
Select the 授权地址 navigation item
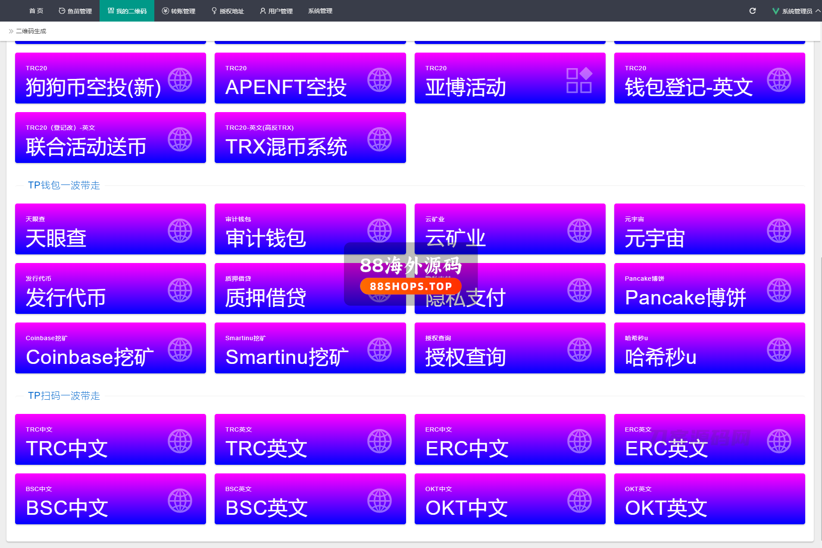228,11
